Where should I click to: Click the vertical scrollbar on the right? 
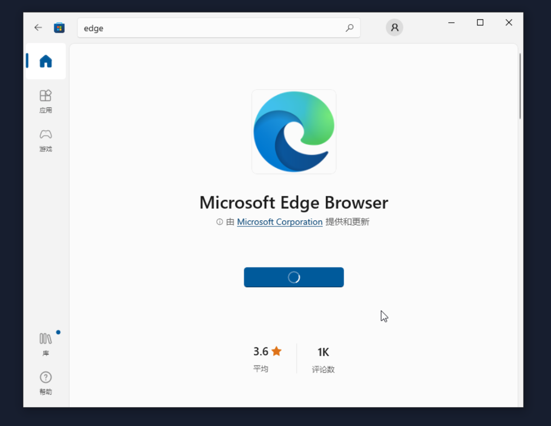click(520, 86)
